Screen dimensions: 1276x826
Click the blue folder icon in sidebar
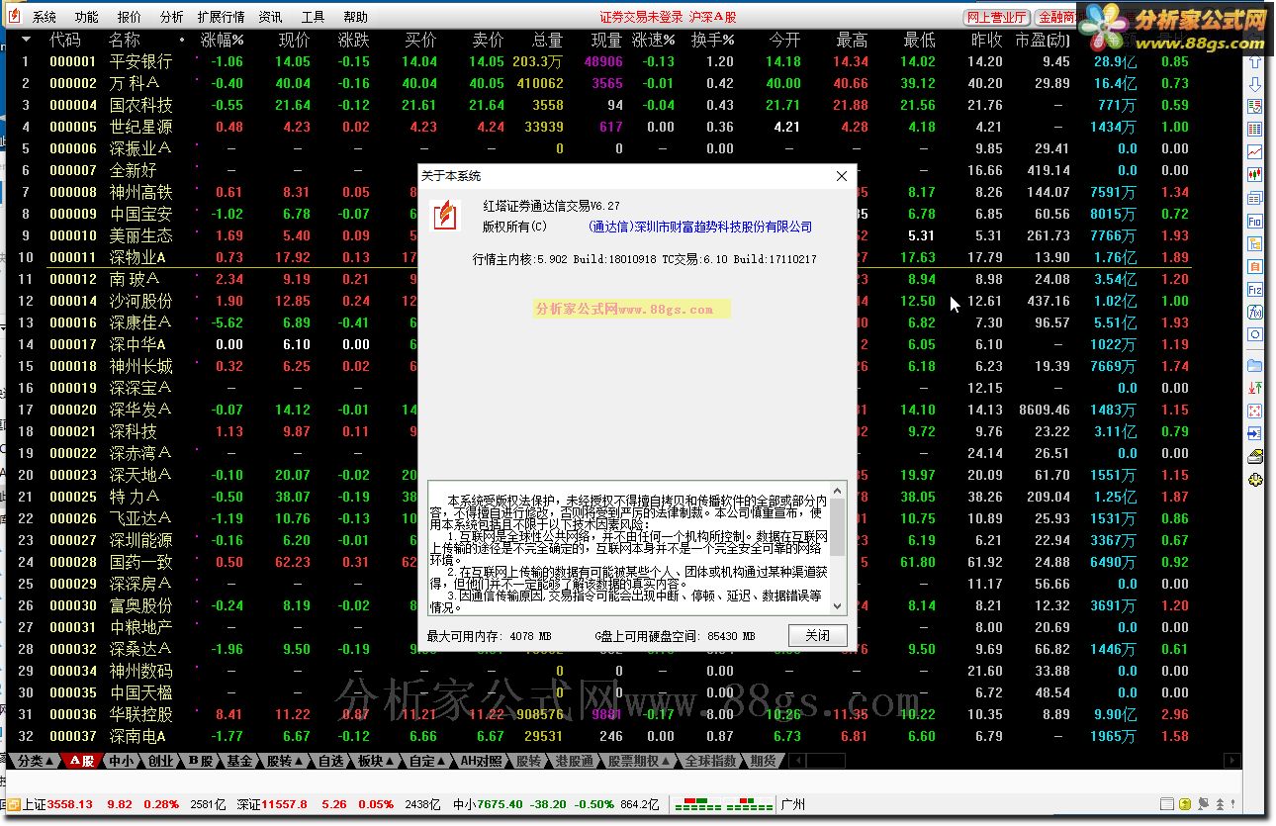1255,365
